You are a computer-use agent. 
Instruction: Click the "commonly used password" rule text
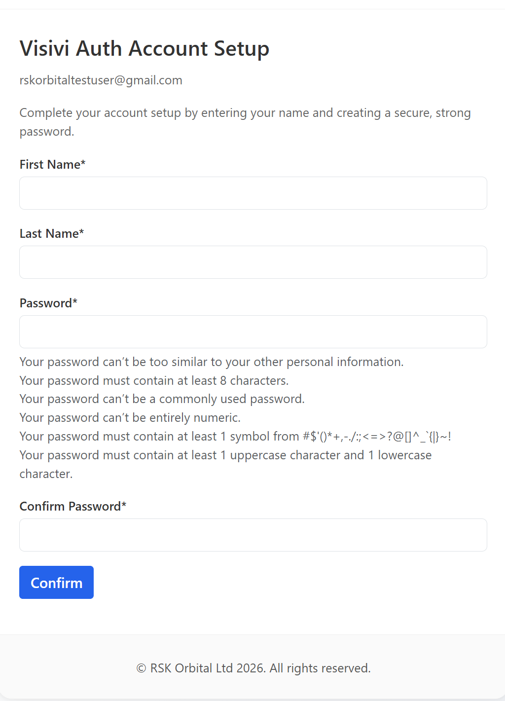(162, 399)
